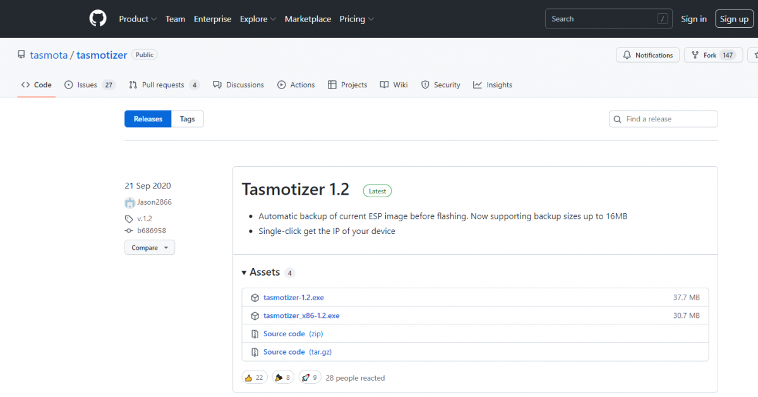Open the Code tab
Screen dimensions: 758x397
pyautogui.click(x=36, y=85)
